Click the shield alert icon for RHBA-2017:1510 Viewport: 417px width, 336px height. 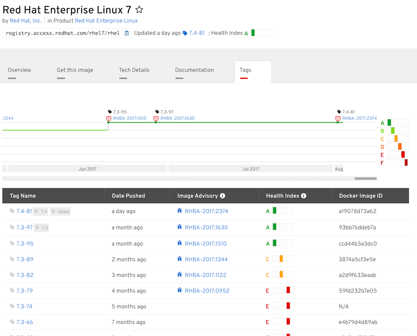108,119
